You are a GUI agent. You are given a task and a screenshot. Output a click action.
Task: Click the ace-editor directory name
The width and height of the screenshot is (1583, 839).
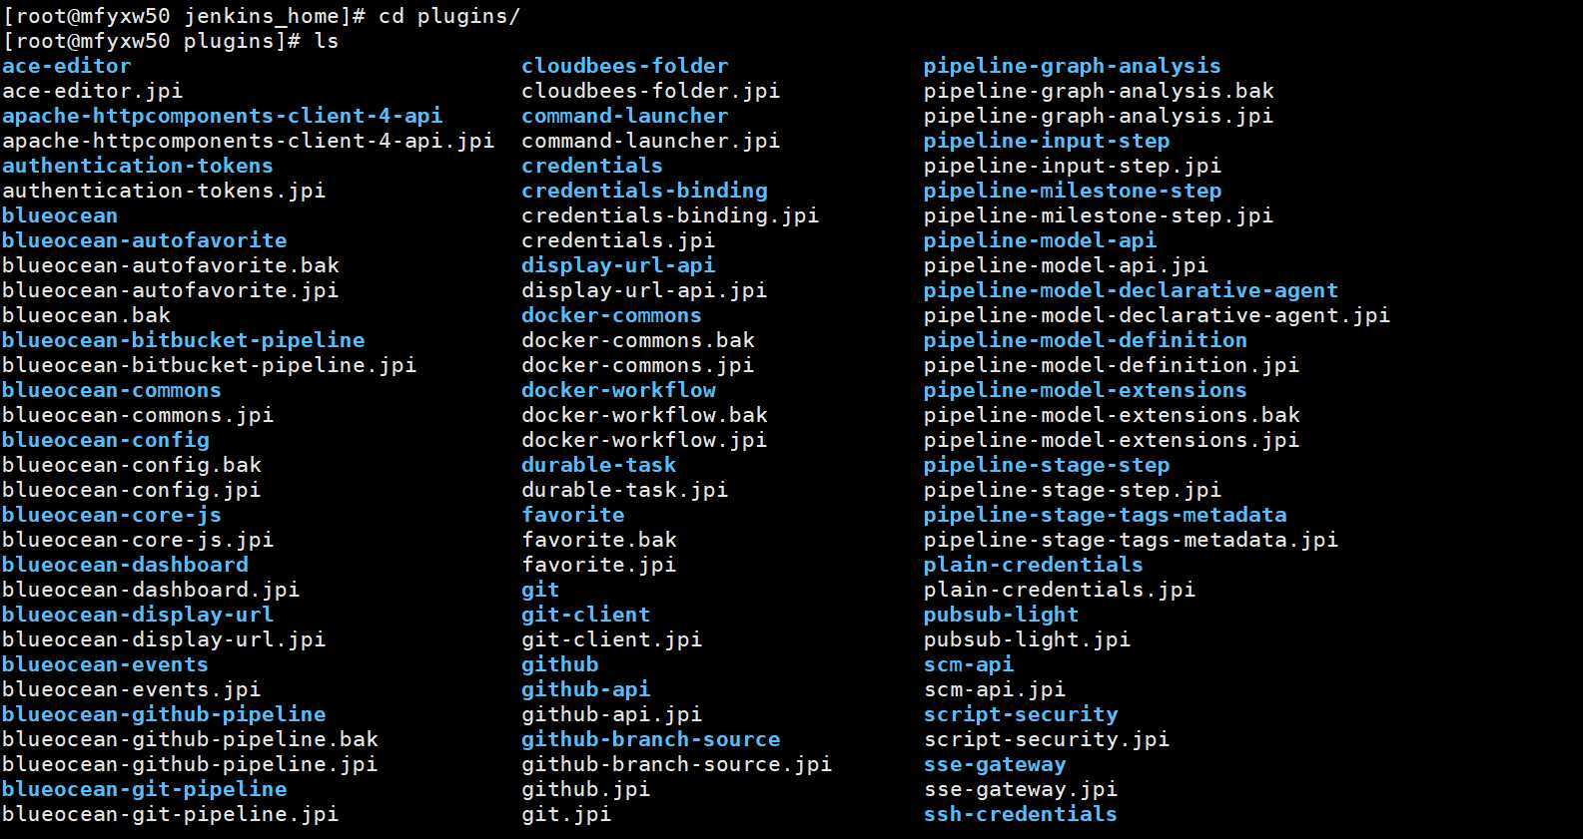coord(67,66)
